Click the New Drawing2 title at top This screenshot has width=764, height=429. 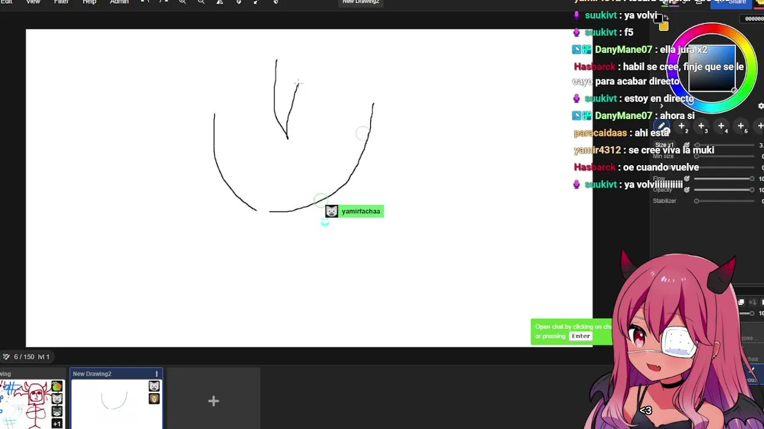(x=361, y=2)
